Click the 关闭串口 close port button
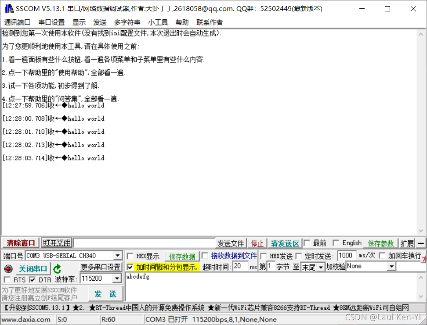The height and width of the screenshot is (325, 427). pos(33,268)
